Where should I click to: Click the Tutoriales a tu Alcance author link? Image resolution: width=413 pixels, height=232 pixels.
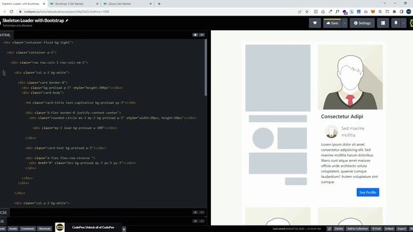(17, 26)
